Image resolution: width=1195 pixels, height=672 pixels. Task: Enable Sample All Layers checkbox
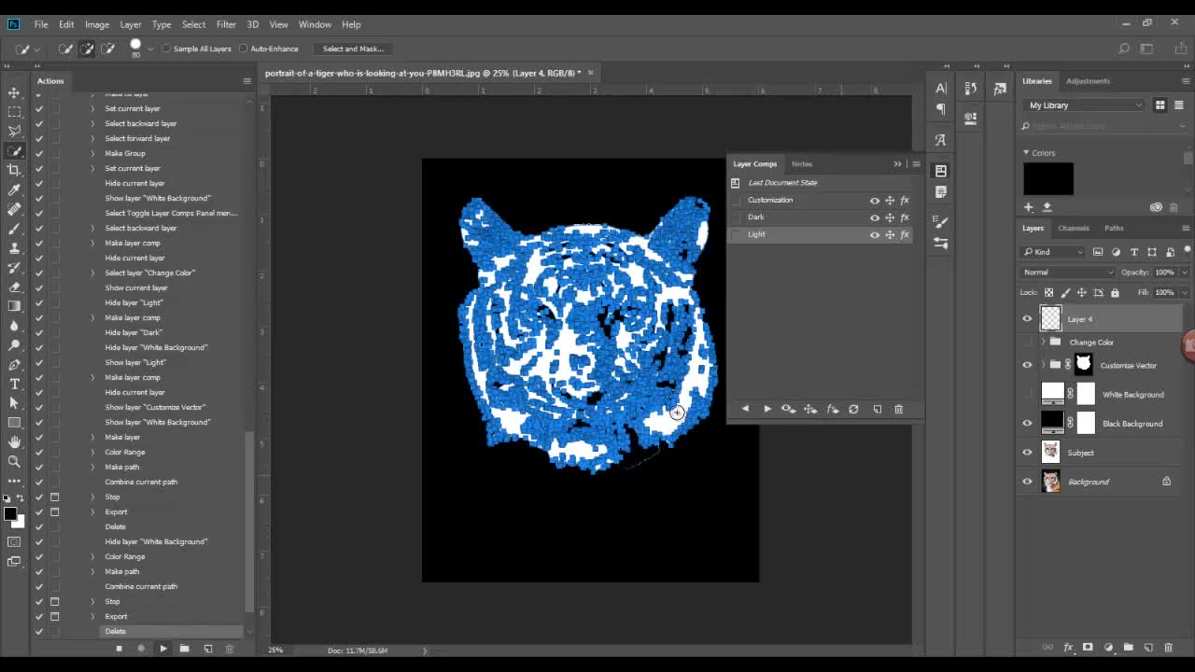[167, 49]
